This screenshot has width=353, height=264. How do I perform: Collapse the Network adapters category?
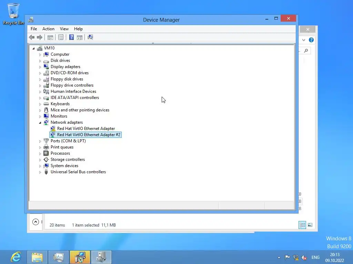click(40, 123)
